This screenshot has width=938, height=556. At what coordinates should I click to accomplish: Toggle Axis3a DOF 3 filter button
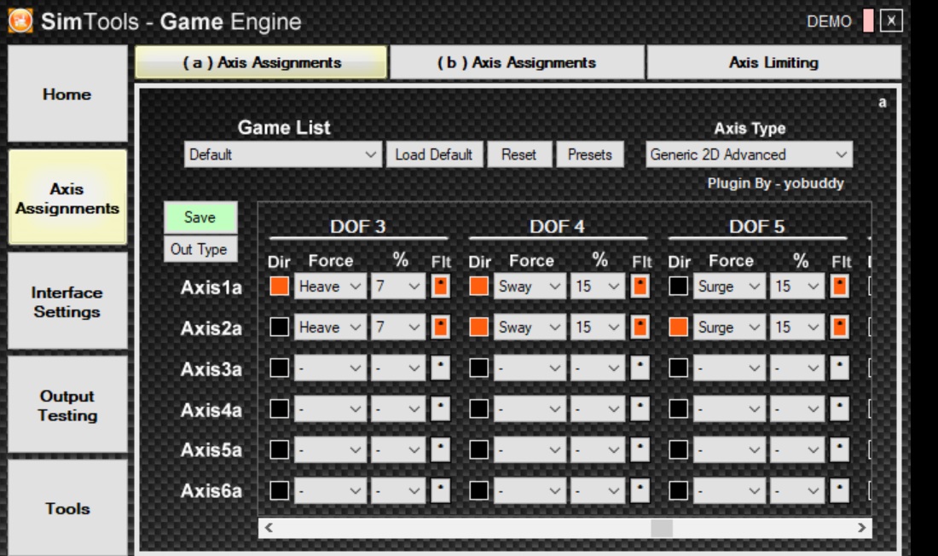(441, 368)
